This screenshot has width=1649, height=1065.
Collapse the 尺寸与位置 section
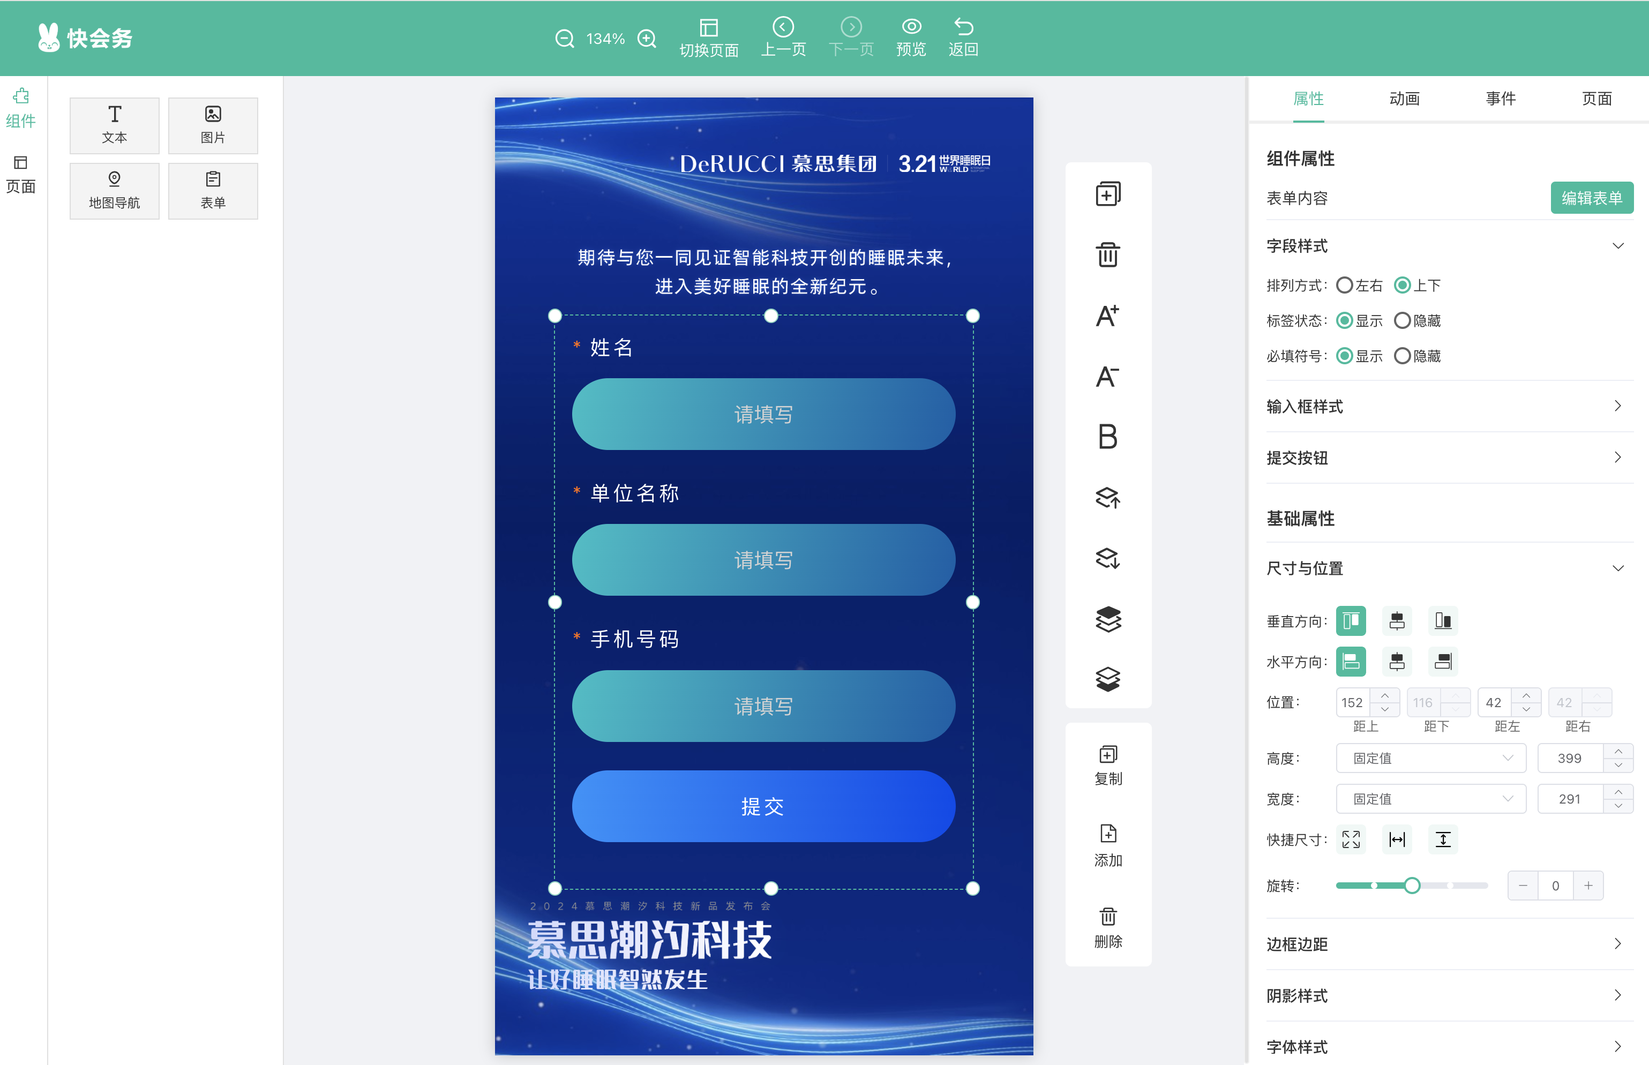pos(1617,568)
